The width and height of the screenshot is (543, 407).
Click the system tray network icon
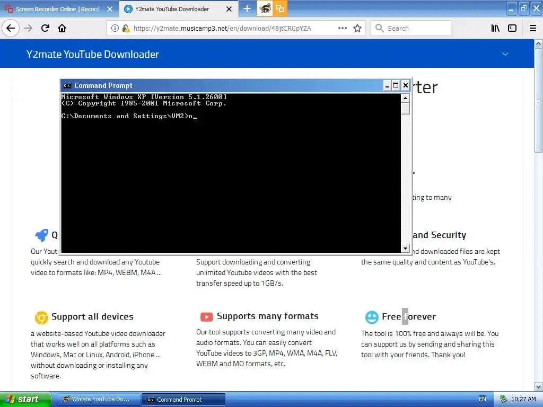[x=504, y=399]
